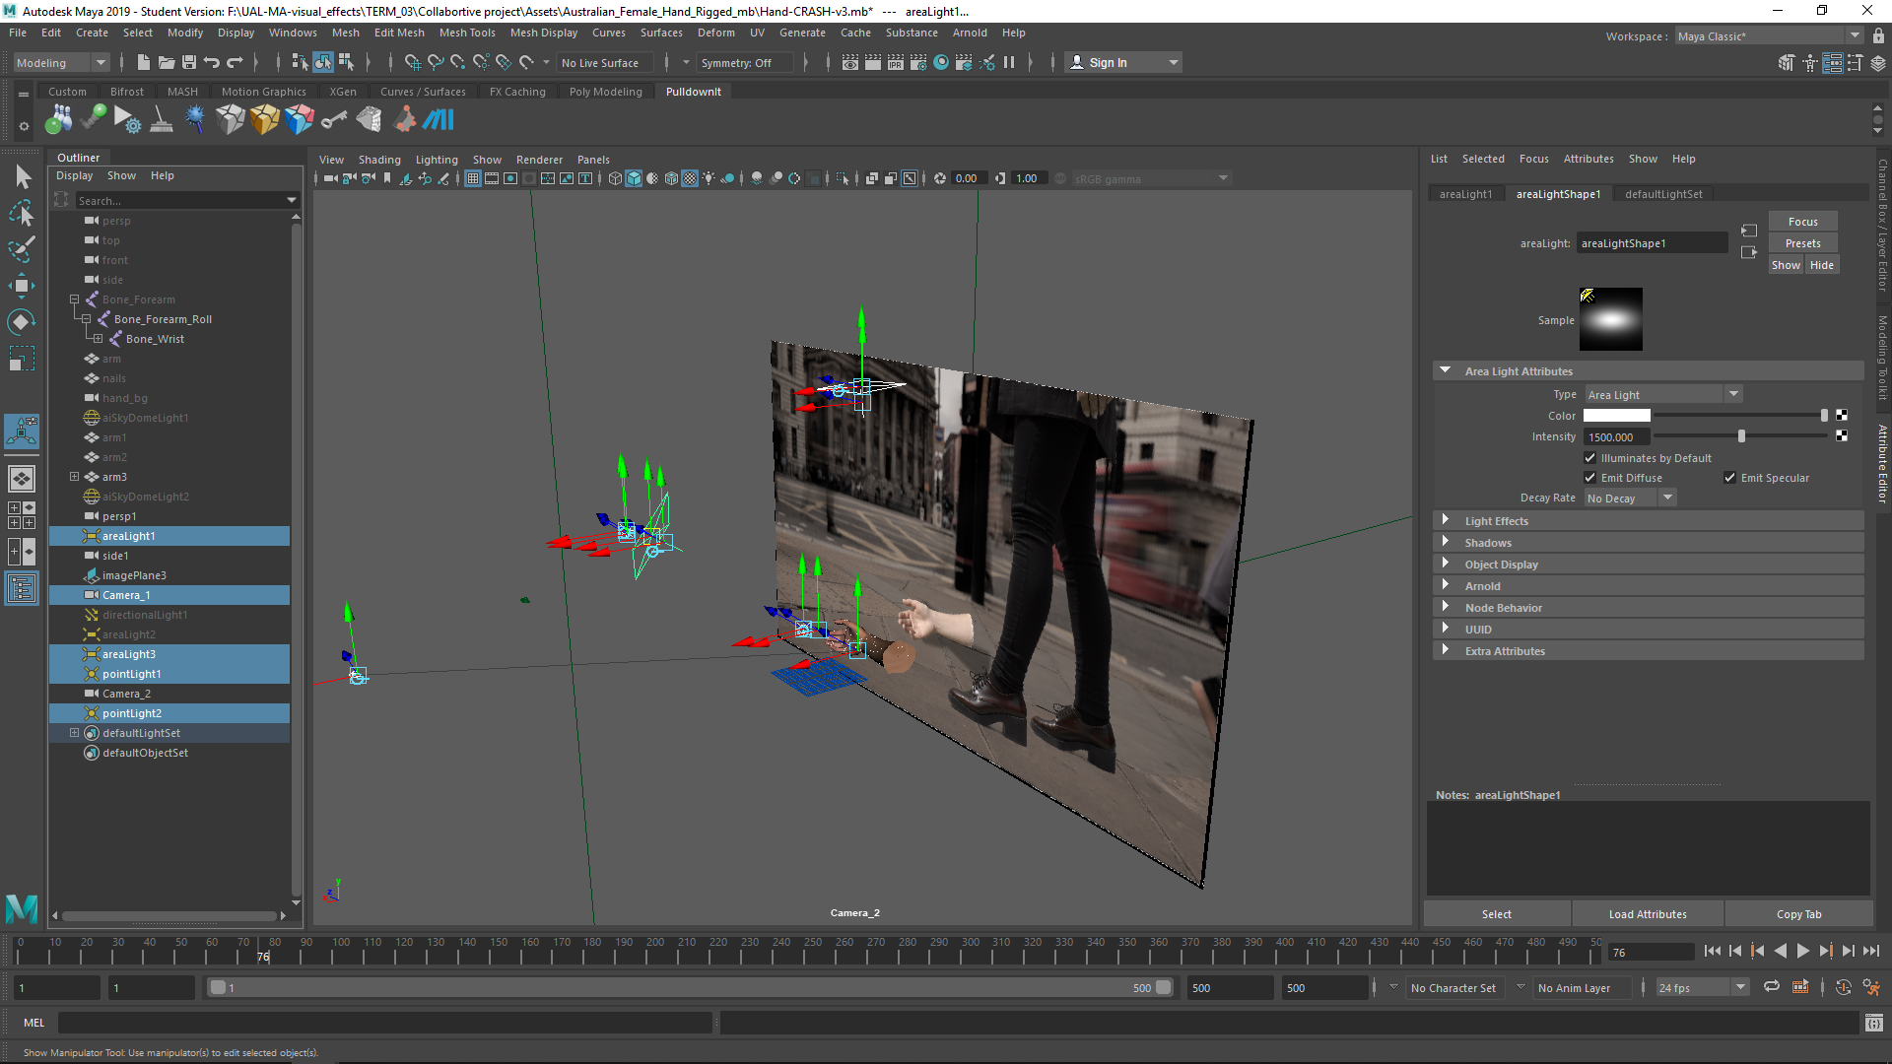Toggle Illuminates by Default checkbox
This screenshot has width=1892, height=1064.
1589,458
